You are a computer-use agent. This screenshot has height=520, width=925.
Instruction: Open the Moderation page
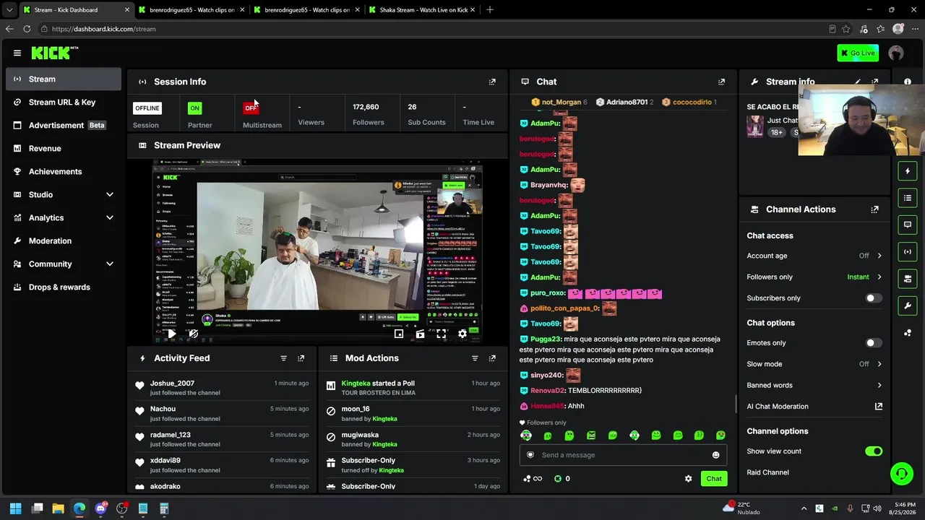[x=64, y=241]
